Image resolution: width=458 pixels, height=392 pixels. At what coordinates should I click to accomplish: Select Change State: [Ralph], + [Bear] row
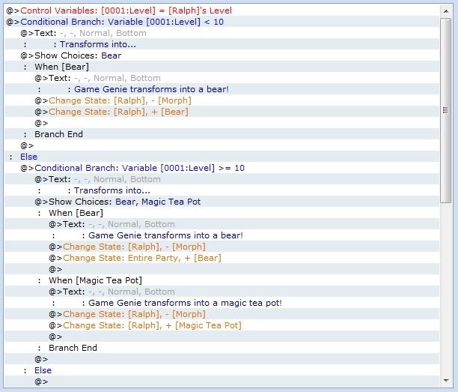pyautogui.click(x=222, y=112)
